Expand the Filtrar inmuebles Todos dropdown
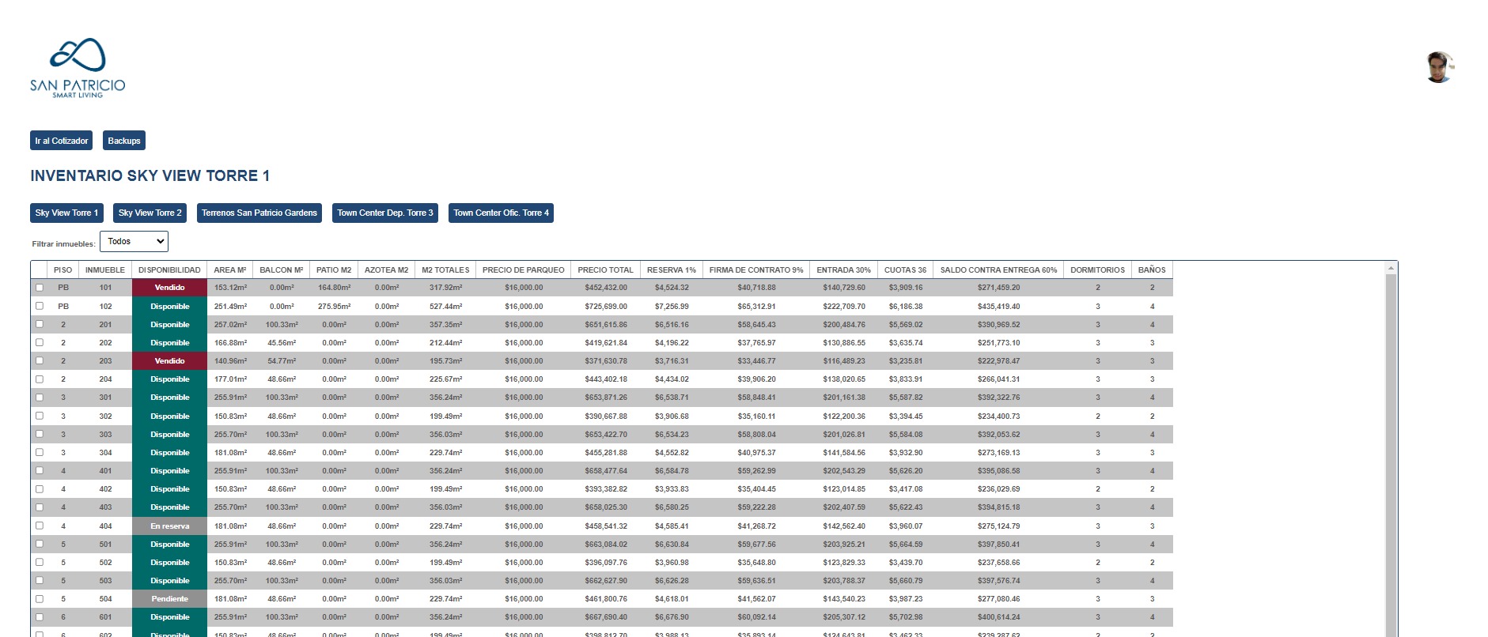The width and height of the screenshot is (1488, 637). point(134,241)
